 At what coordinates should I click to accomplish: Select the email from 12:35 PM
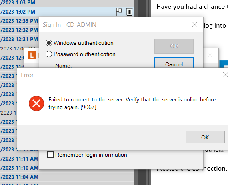point(20,21)
